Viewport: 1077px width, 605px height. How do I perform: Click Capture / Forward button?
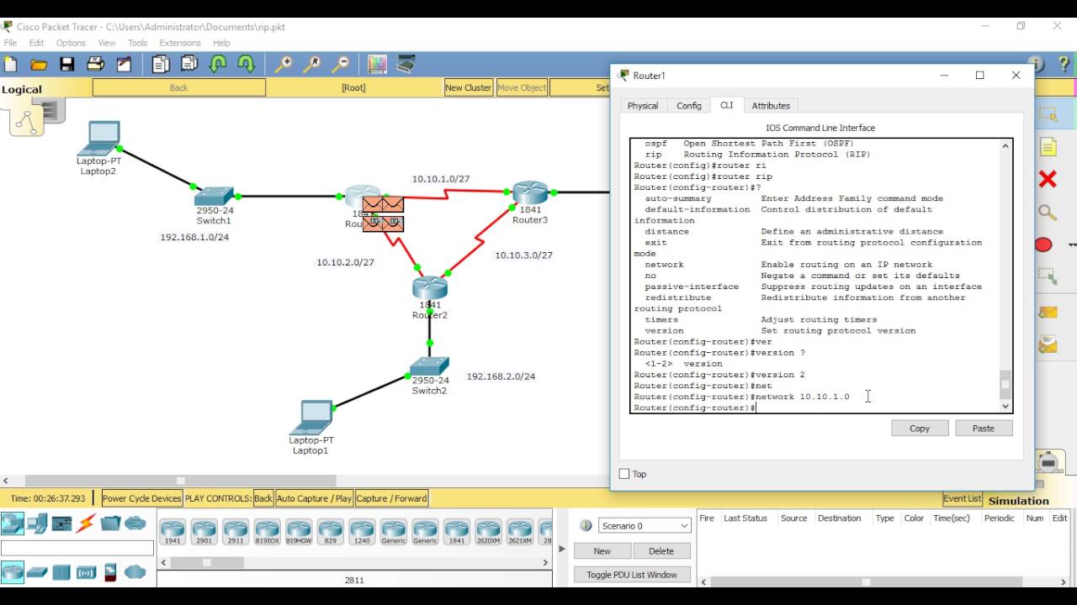(x=391, y=498)
